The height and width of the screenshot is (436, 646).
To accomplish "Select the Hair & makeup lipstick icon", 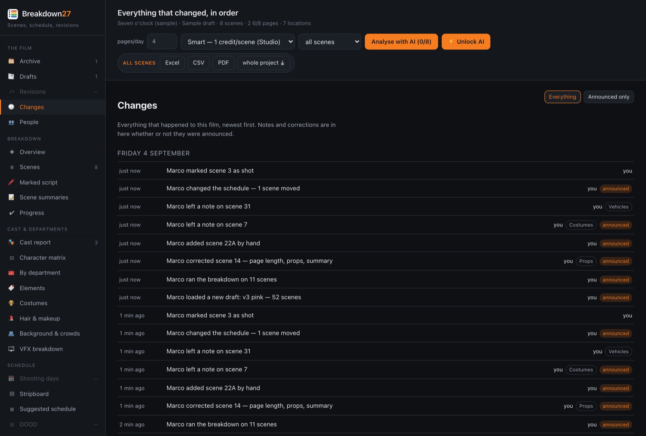I will click(12, 319).
